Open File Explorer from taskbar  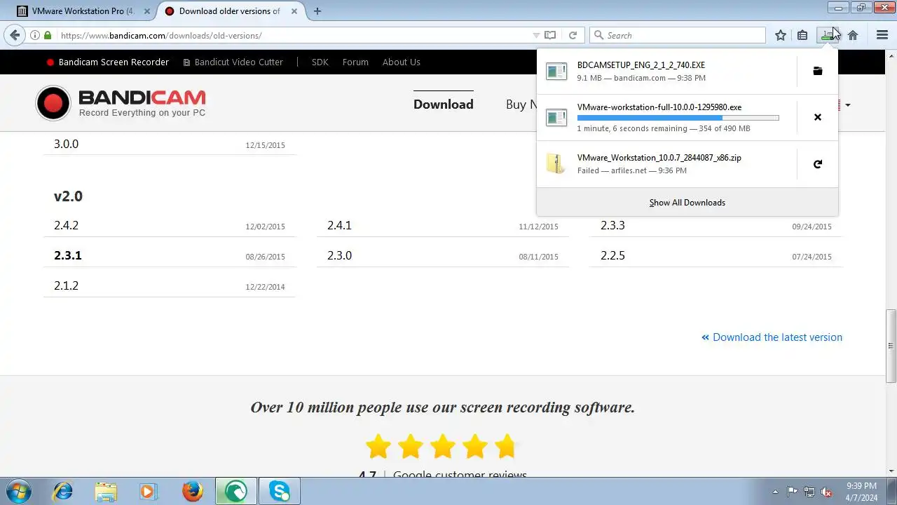[106, 491]
